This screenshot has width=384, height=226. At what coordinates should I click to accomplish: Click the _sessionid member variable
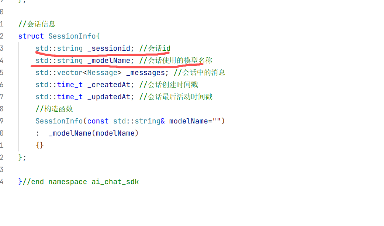click(x=109, y=49)
